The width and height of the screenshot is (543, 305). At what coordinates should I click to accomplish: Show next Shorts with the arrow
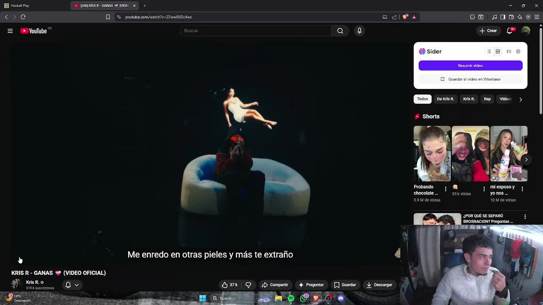(526, 160)
